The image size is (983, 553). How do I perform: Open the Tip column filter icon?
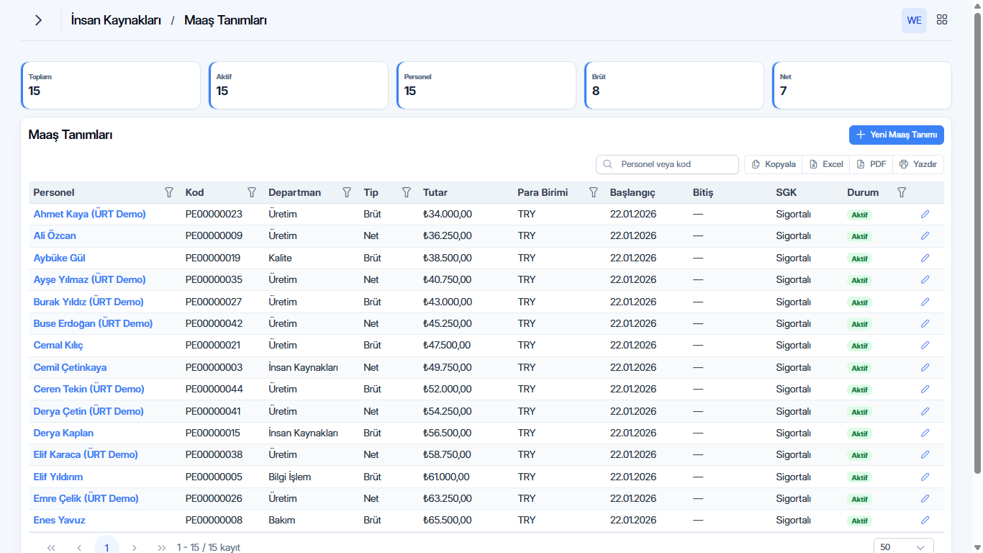pyautogui.click(x=407, y=192)
